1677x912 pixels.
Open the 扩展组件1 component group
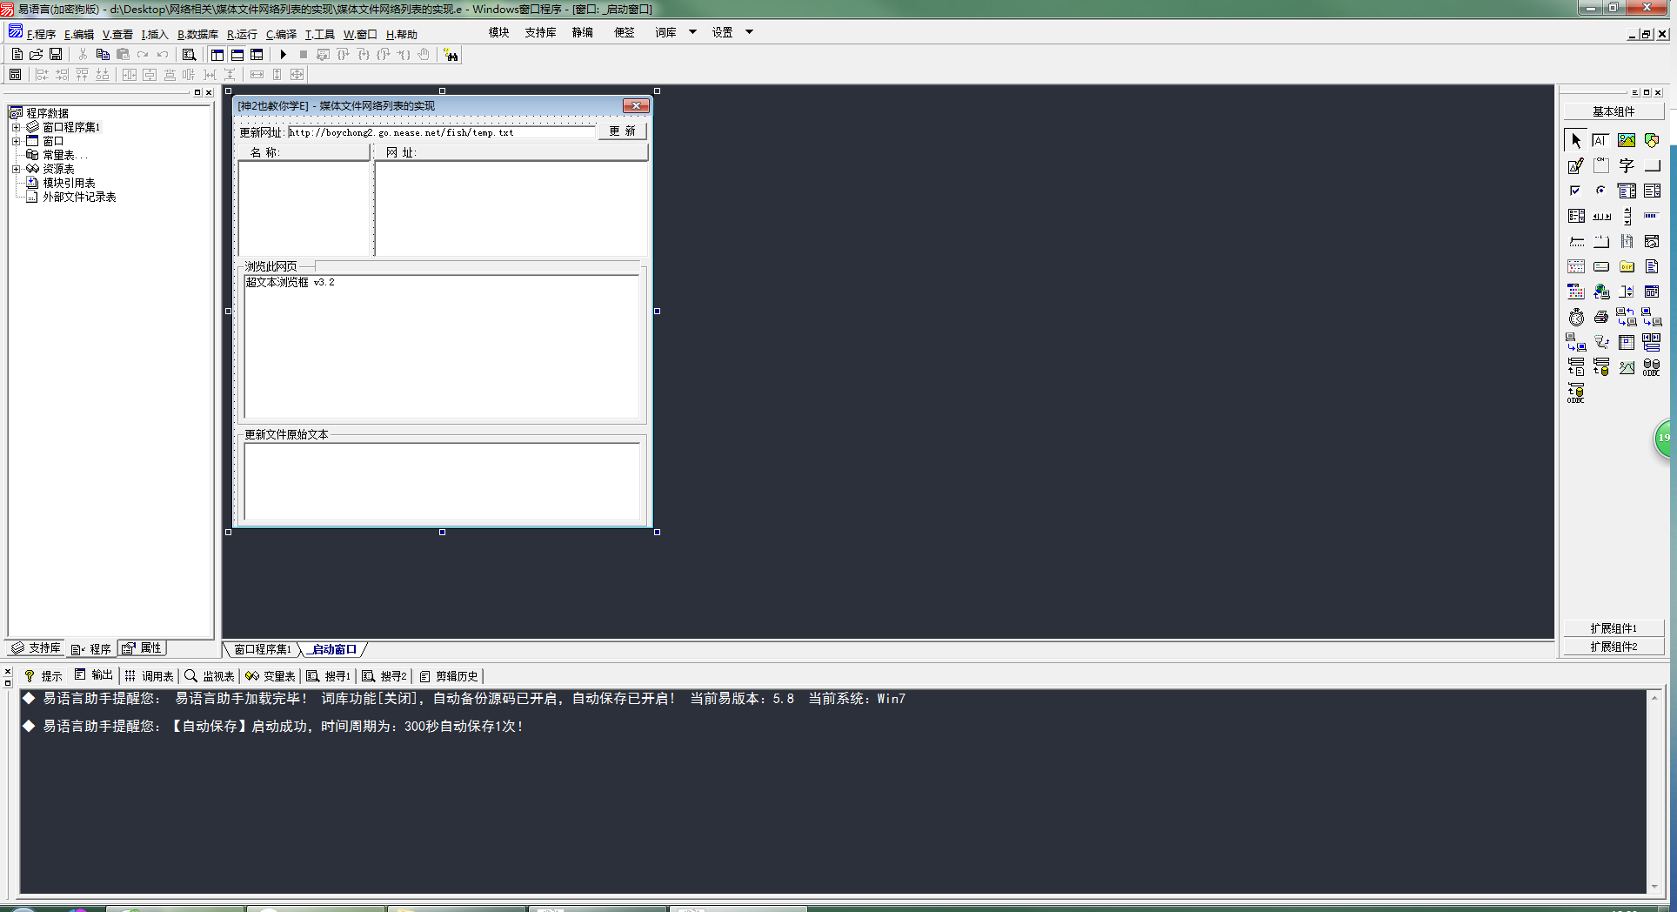(x=1614, y=628)
